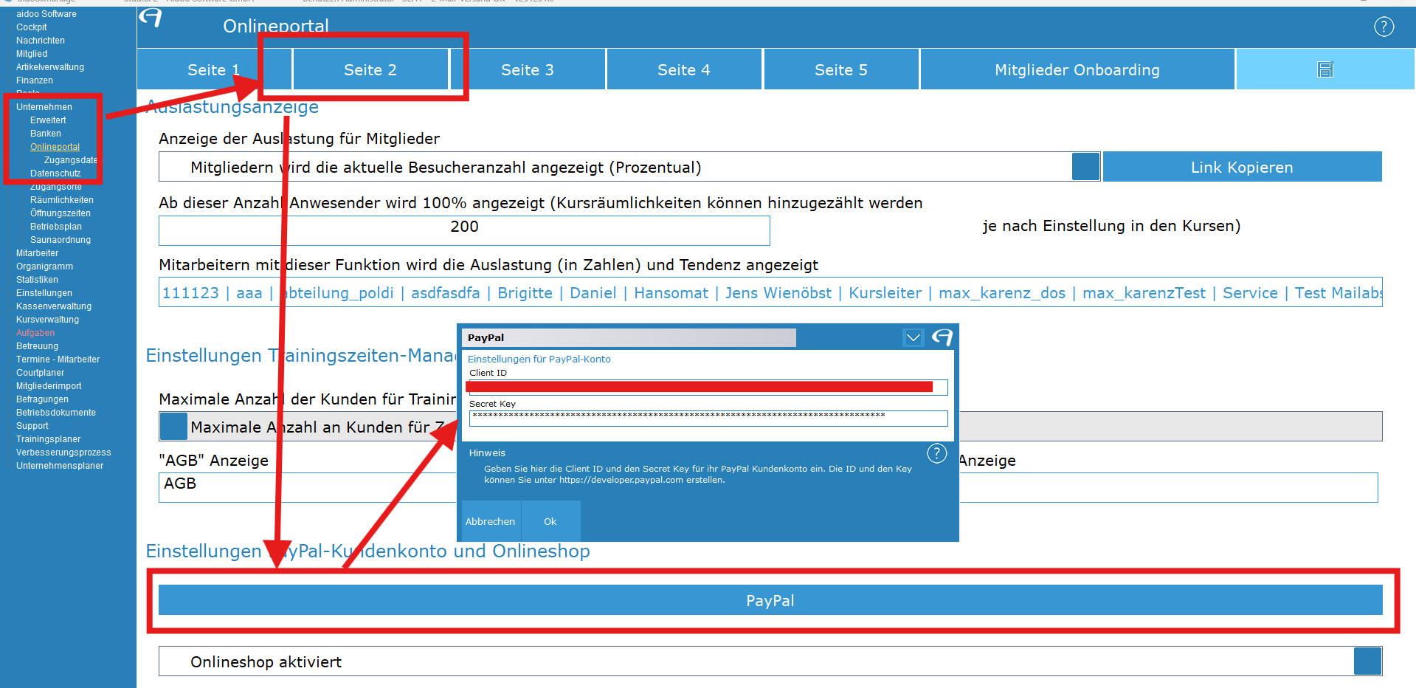Collapse the PayPal dialog with the chevron
1416x688 pixels.
click(913, 337)
